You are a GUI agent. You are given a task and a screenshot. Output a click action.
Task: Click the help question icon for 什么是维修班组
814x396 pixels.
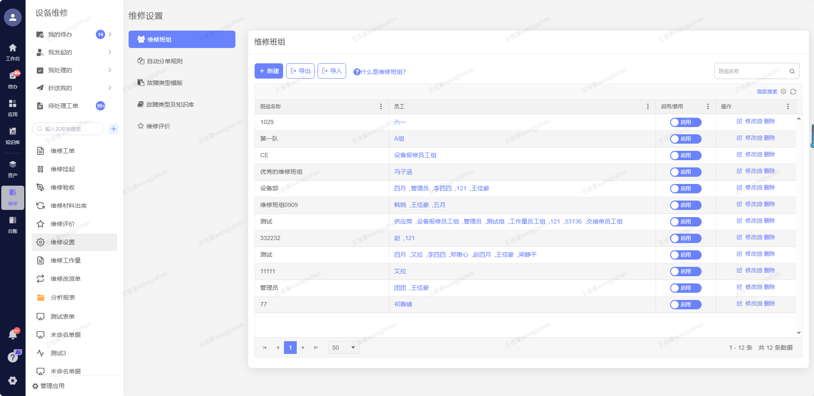357,72
